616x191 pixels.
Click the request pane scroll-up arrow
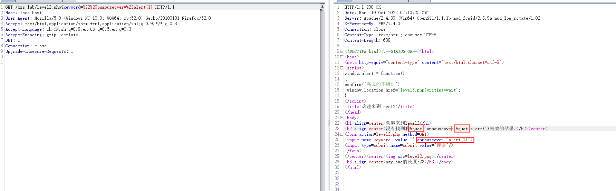tap(322, 6)
